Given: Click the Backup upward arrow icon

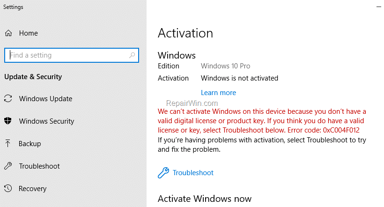Looking at the screenshot, I should (x=8, y=143).
